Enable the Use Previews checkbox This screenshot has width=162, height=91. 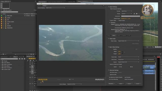point(124,77)
